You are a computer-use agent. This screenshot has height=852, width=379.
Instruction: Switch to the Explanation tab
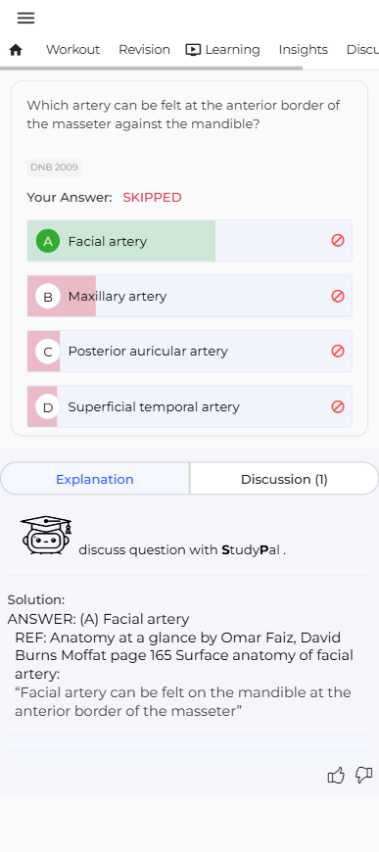[x=95, y=479]
